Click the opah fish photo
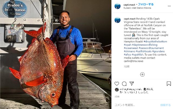173x109 pixels. point(56,54)
